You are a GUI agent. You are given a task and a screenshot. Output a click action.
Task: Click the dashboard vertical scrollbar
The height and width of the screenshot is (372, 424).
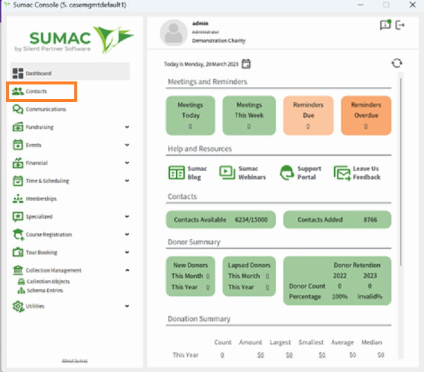point(401,172)
